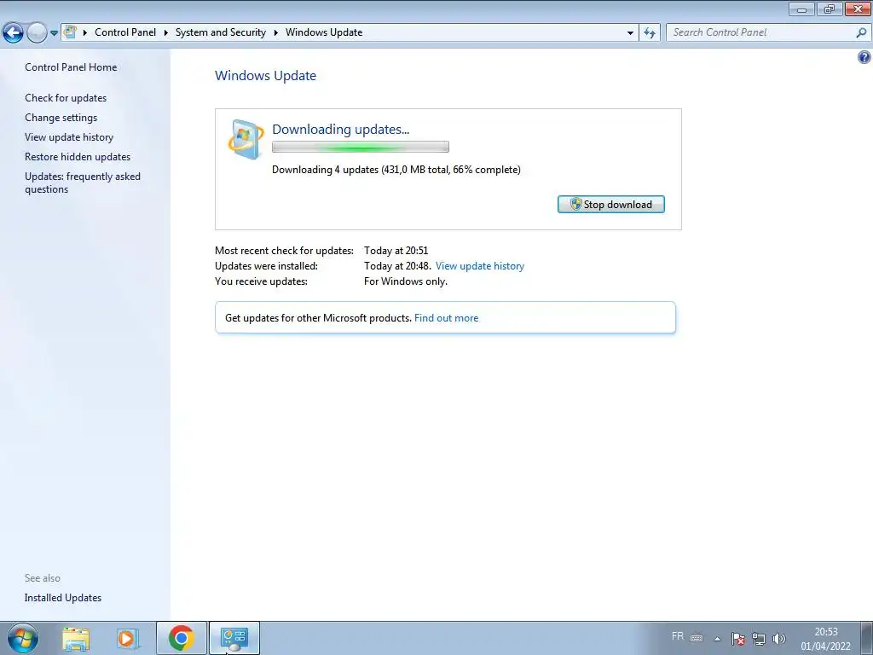The height and width of the screenshot is (655, 873).
Task: Click the Back navigation arrow
Action: [14, 33]
